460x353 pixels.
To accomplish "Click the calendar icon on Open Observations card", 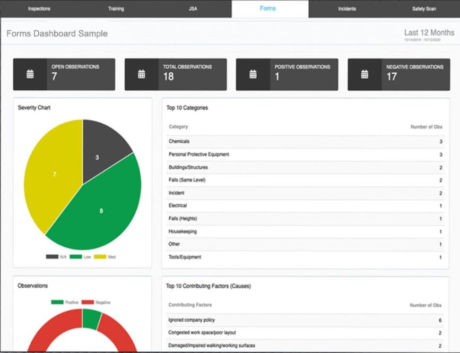I will point(29,74).
